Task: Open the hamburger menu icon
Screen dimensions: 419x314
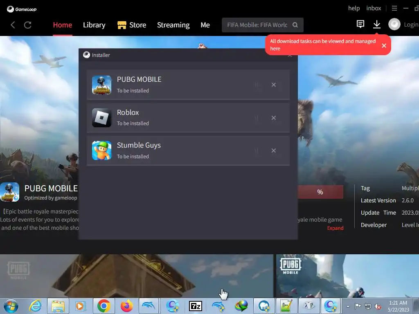Action: [394, 8]
